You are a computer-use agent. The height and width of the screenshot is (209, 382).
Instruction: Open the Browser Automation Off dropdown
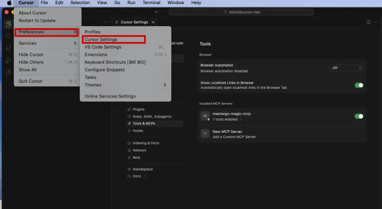347,68
